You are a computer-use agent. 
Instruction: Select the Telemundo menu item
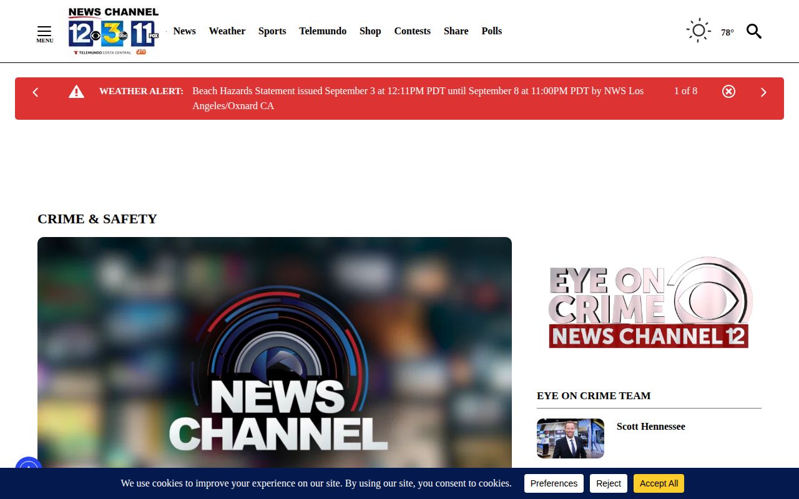coord(323,31)
